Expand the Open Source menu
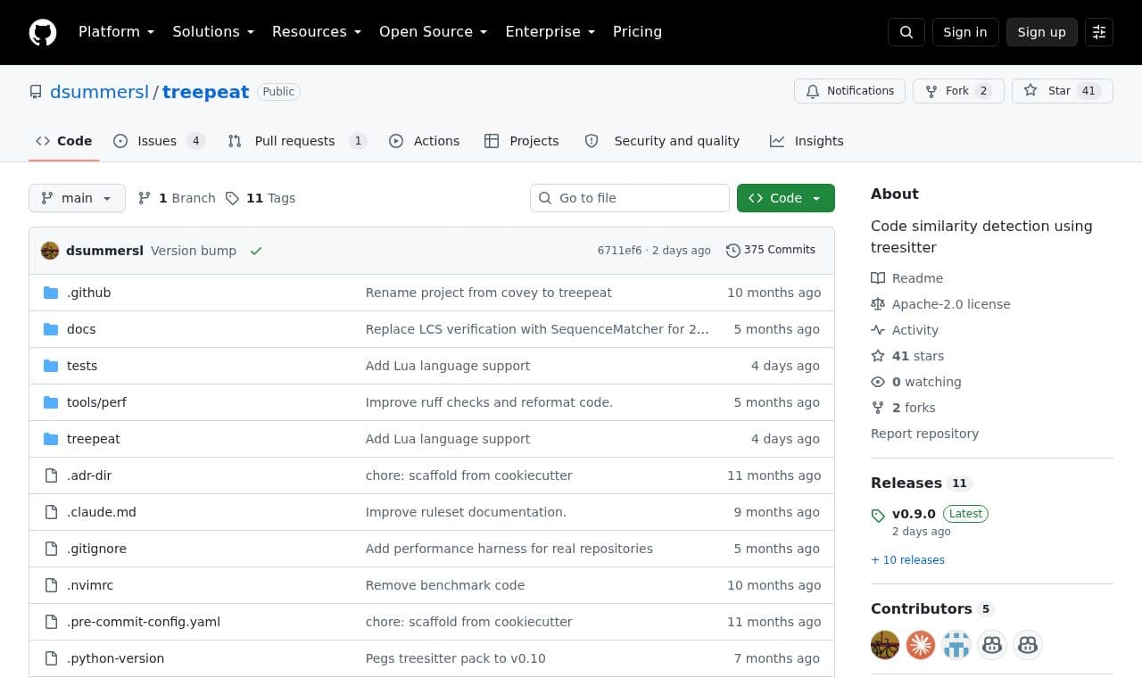 pyautogui.click(x=433, y=32)
